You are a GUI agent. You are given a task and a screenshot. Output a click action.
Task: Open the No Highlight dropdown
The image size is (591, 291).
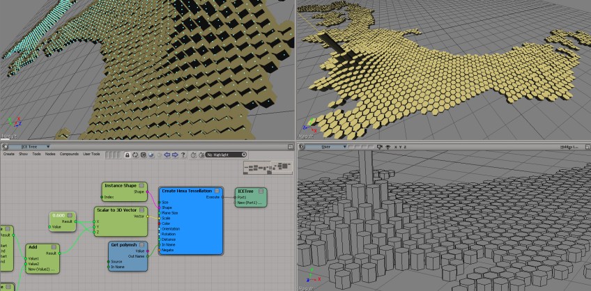(x=227, y=154)
